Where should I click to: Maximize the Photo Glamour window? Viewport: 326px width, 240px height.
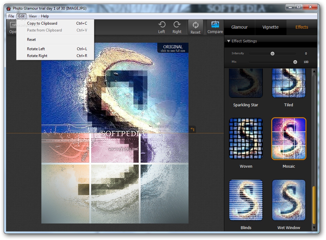(299, 7)
